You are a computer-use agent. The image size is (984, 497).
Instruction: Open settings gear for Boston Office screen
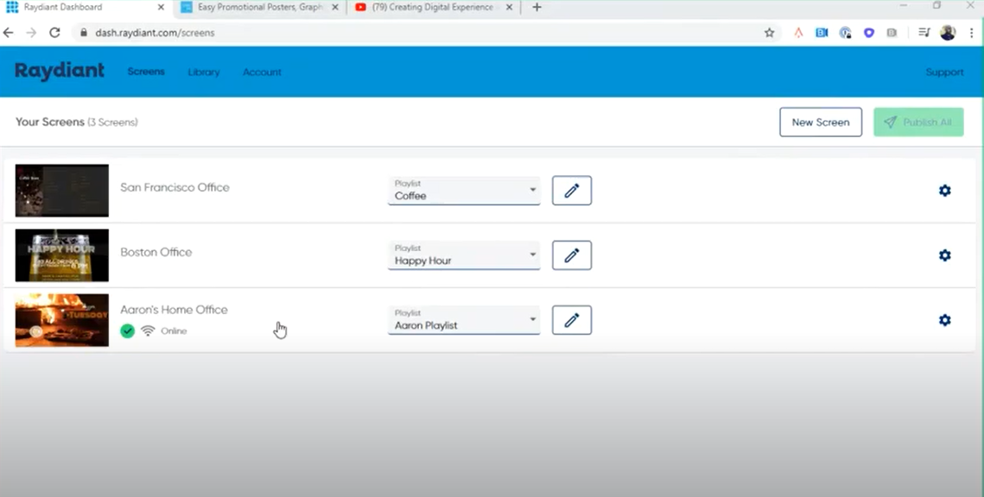pos(945,255)
